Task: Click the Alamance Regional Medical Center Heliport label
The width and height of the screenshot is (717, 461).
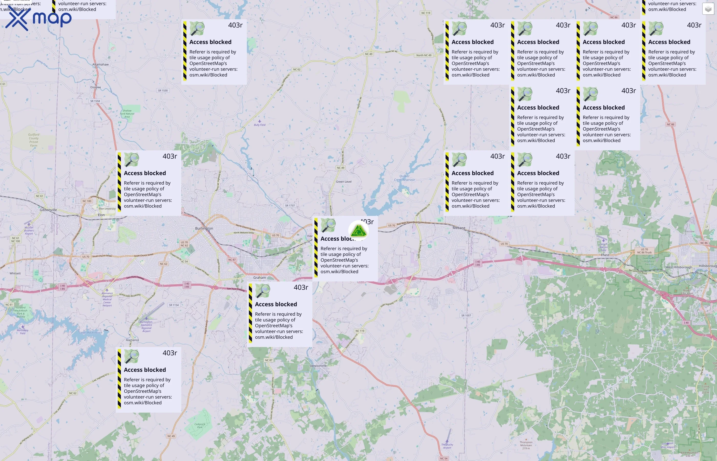Action: 107,299
